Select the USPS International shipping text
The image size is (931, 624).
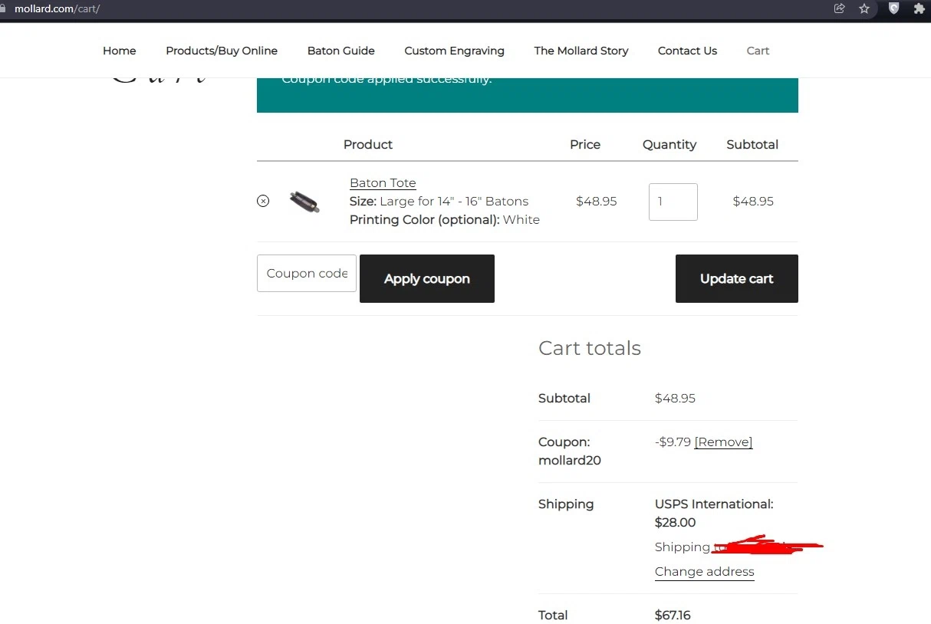point(714,513)
